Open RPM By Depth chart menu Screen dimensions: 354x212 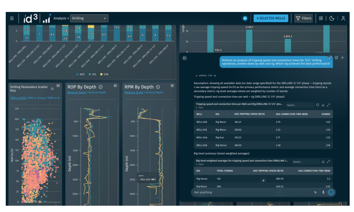tap(172, 86)
